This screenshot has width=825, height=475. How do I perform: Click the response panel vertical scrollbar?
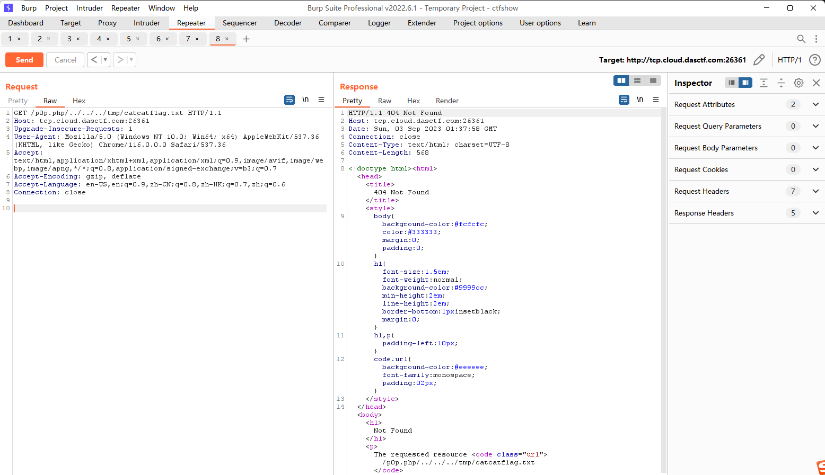click(664, 291)
